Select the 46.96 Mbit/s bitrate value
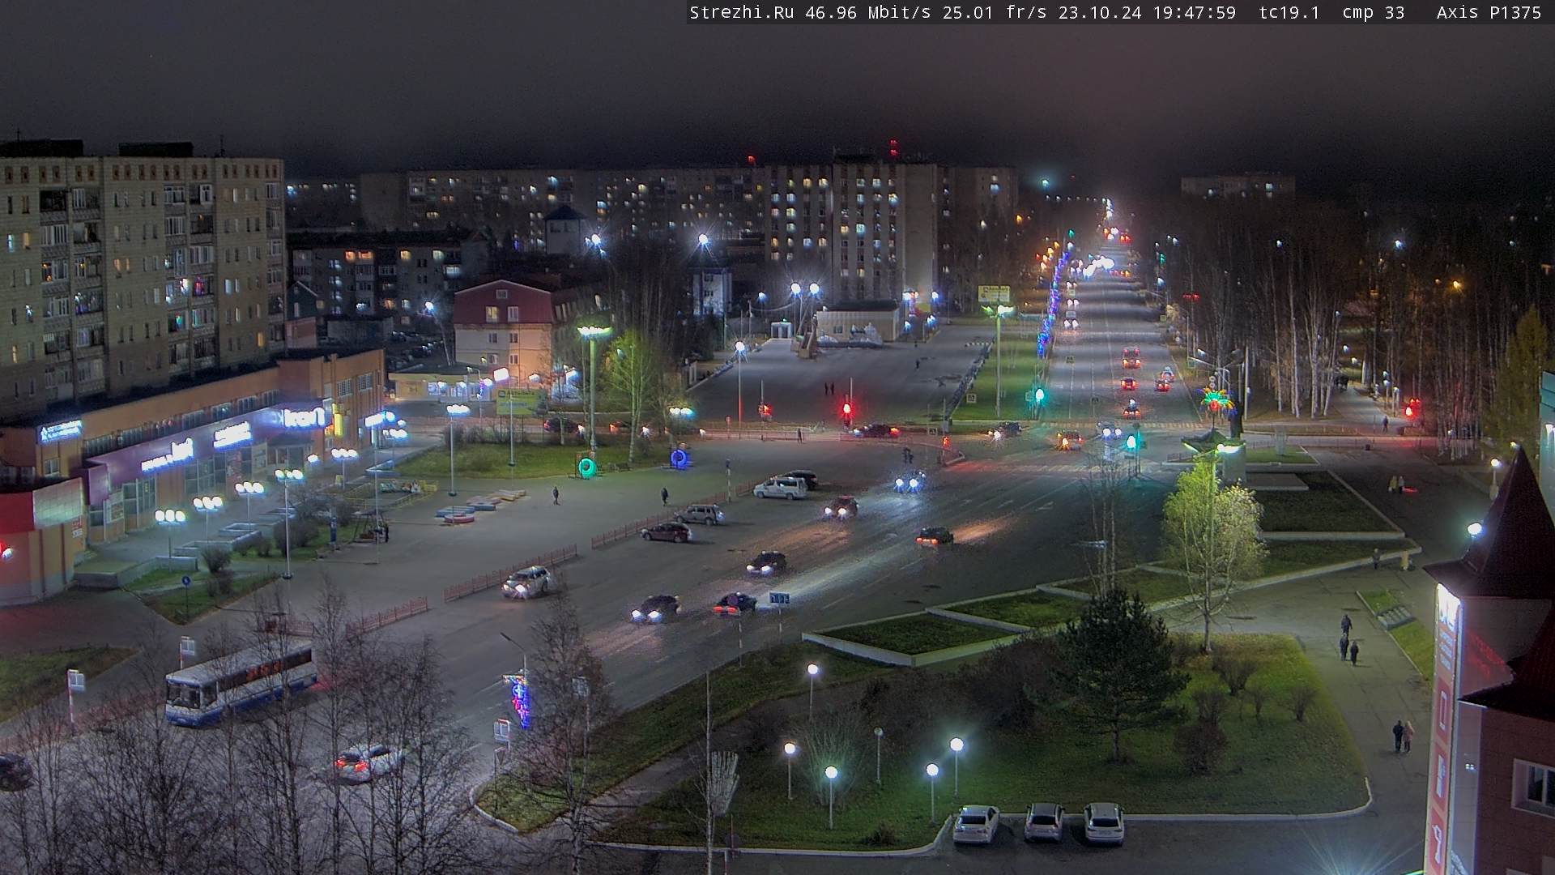 click(868, 12)
